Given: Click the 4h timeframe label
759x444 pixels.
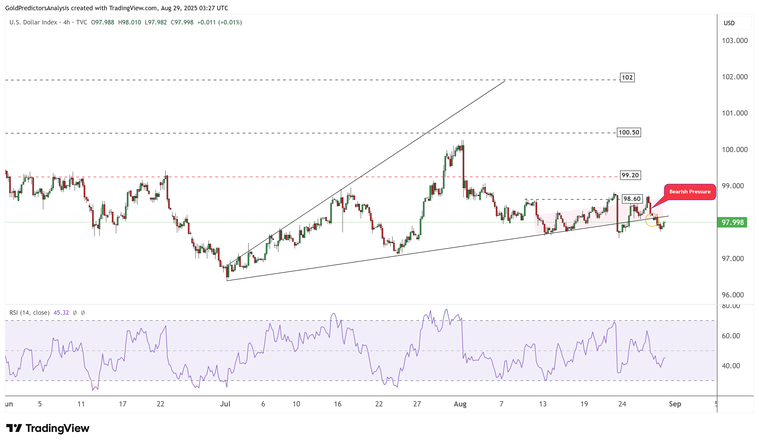Looking at the screenshot, I should pos(67,22).
